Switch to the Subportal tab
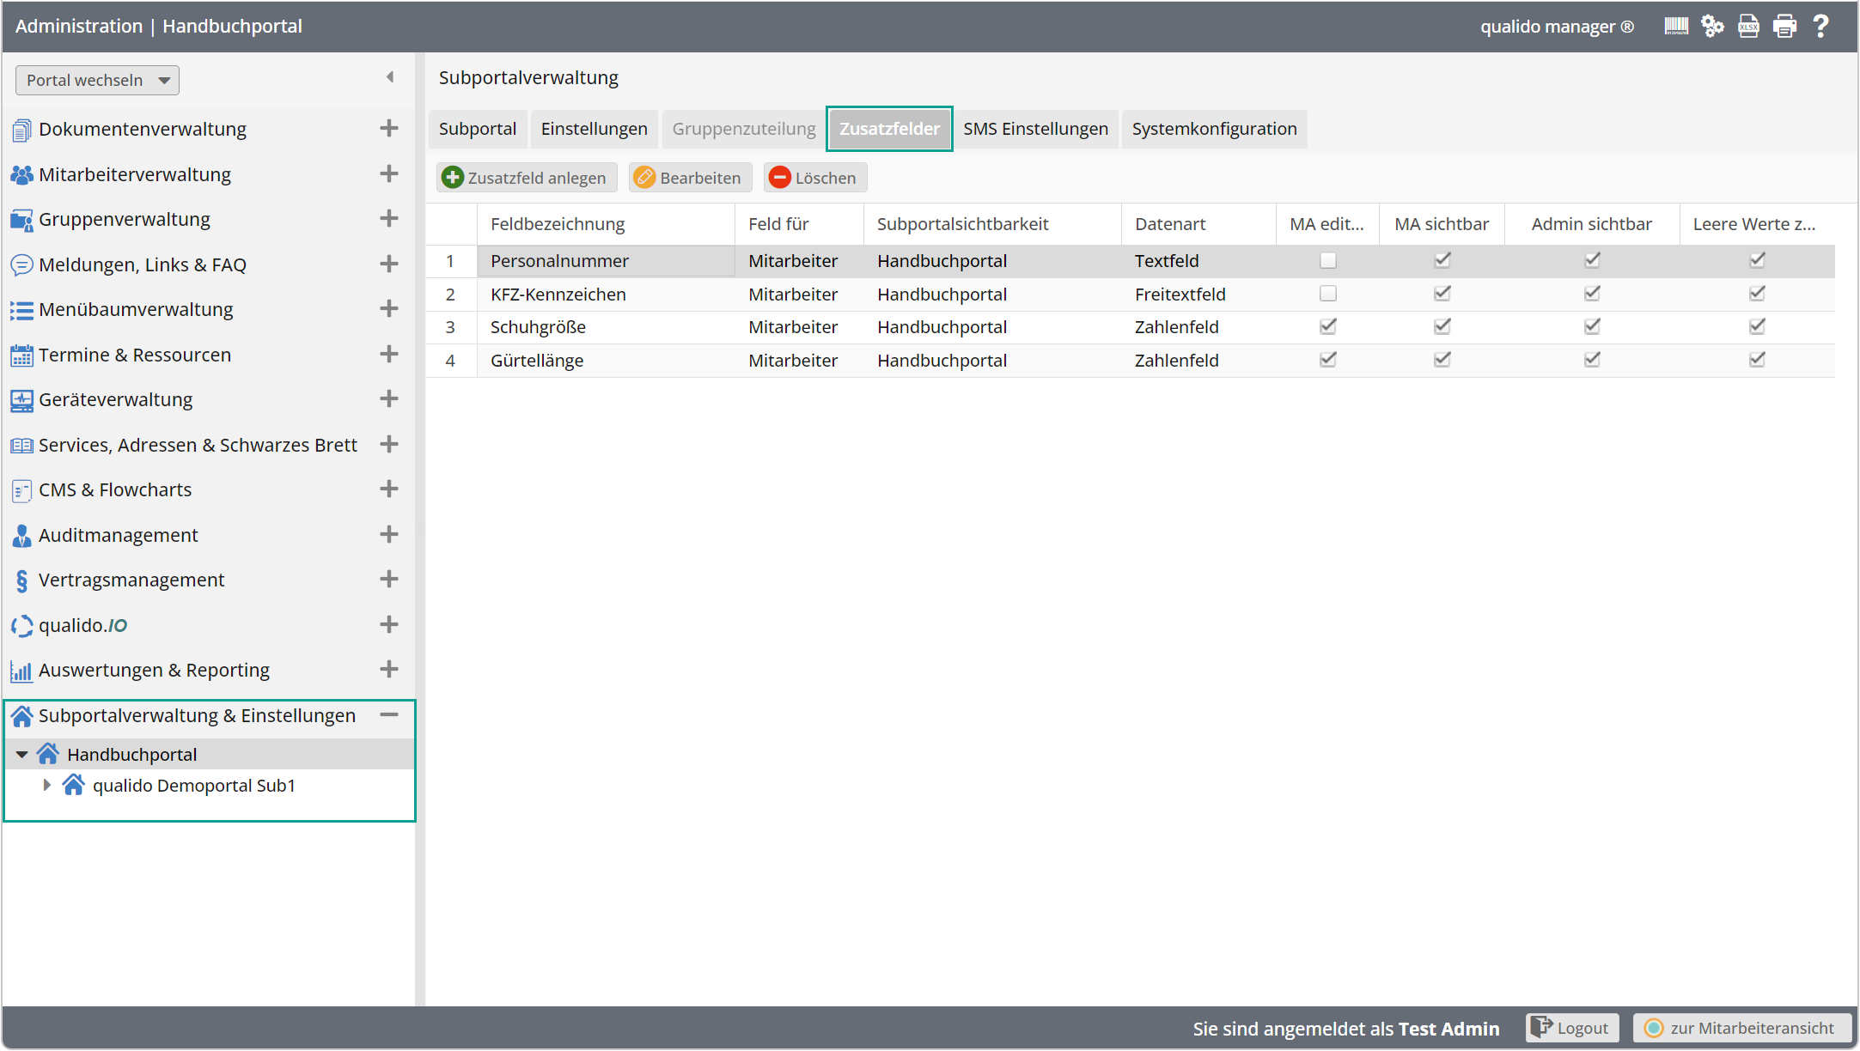 tap(478, 129)
